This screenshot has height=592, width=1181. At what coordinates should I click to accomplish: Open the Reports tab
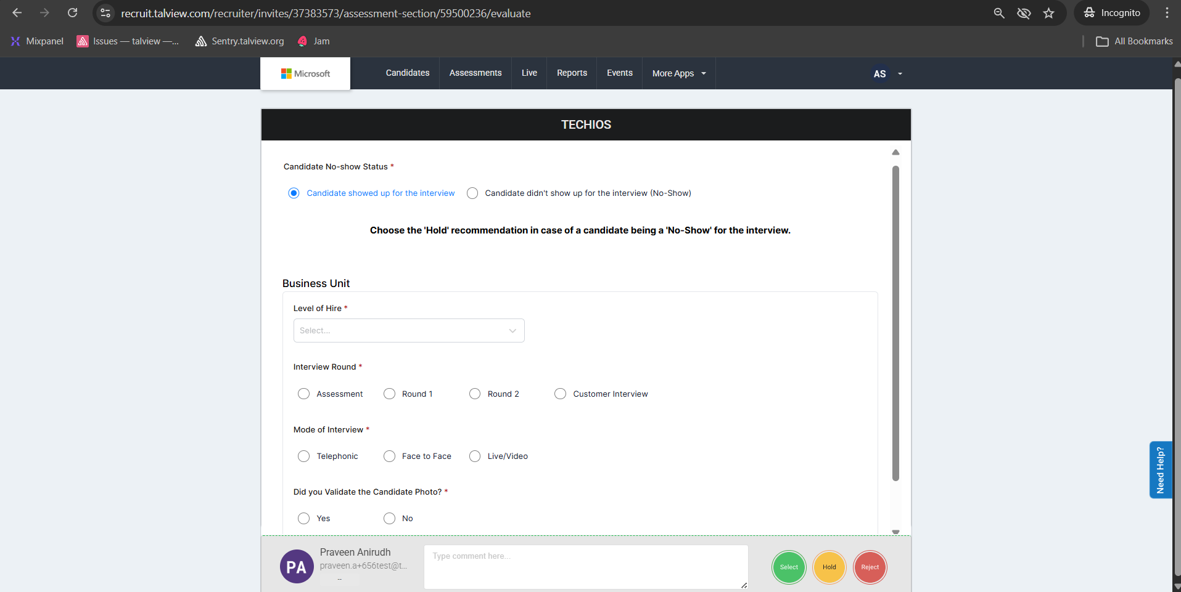pyautogui.click(x=572, y=73)
